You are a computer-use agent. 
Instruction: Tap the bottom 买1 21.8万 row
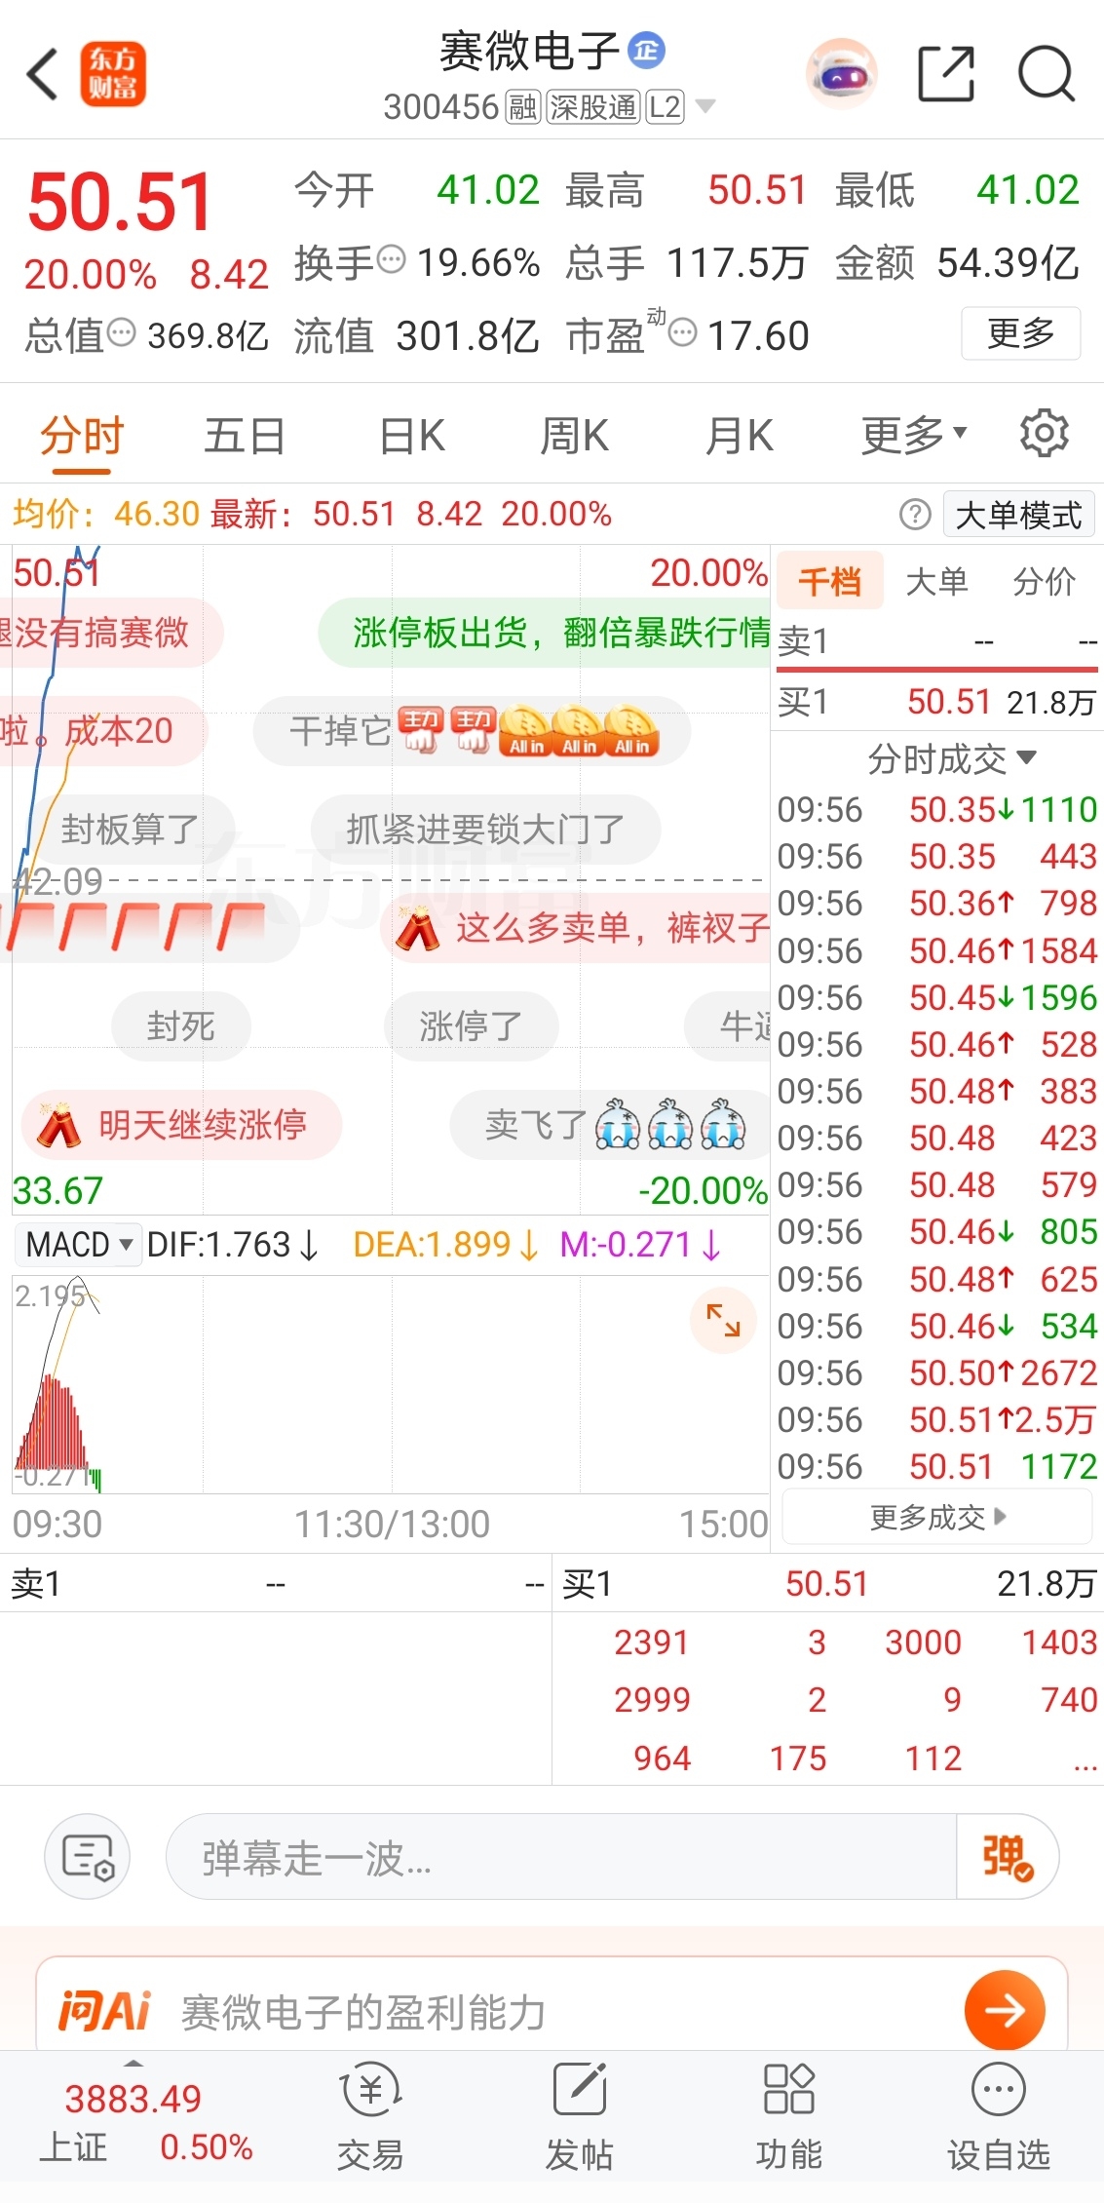[828, 1584]
